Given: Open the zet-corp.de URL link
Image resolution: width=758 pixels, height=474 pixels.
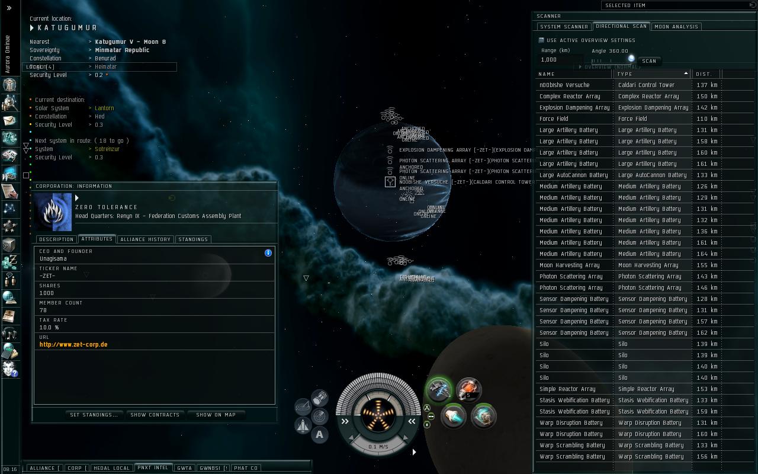Looking at the screenshot, I should 73,344.
